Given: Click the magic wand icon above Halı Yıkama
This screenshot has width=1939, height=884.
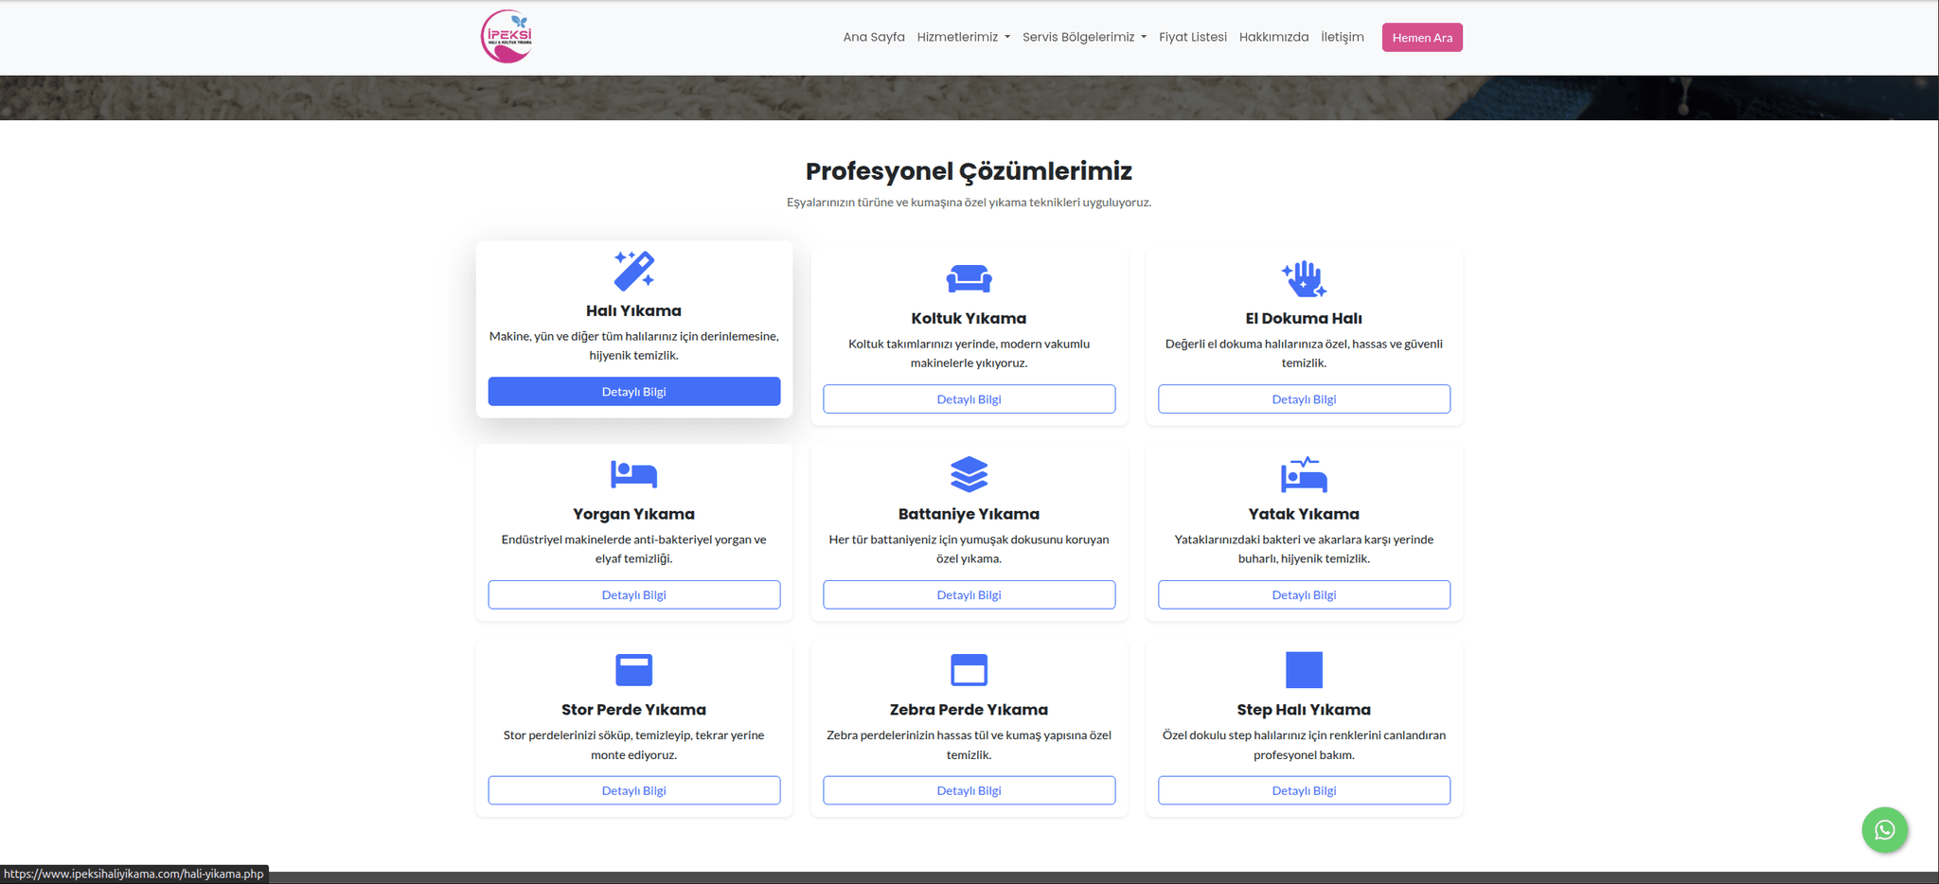Looking at the screenshot, I should tap(633, 271).
